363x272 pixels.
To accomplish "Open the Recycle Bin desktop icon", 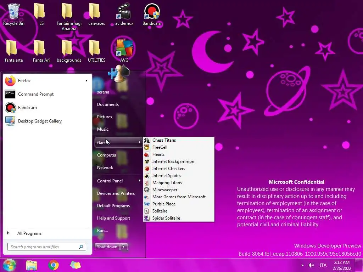I will tap(14, 14).
